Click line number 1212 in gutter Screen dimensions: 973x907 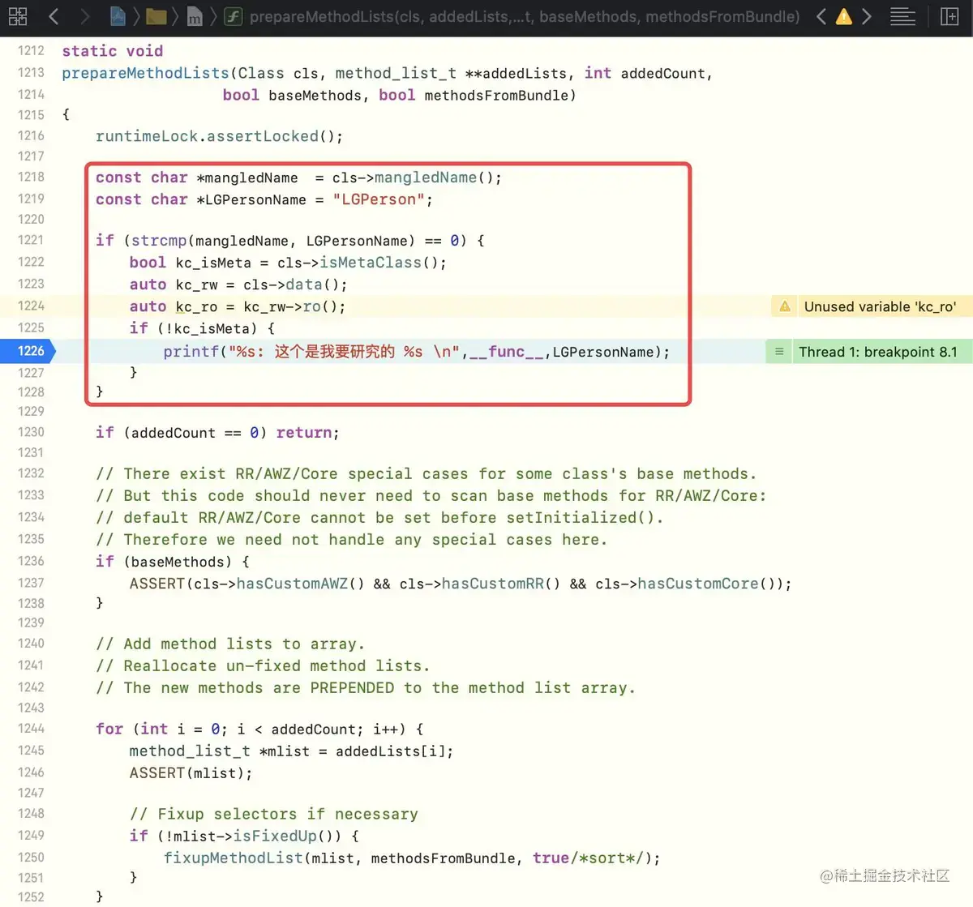pos(31,51)
